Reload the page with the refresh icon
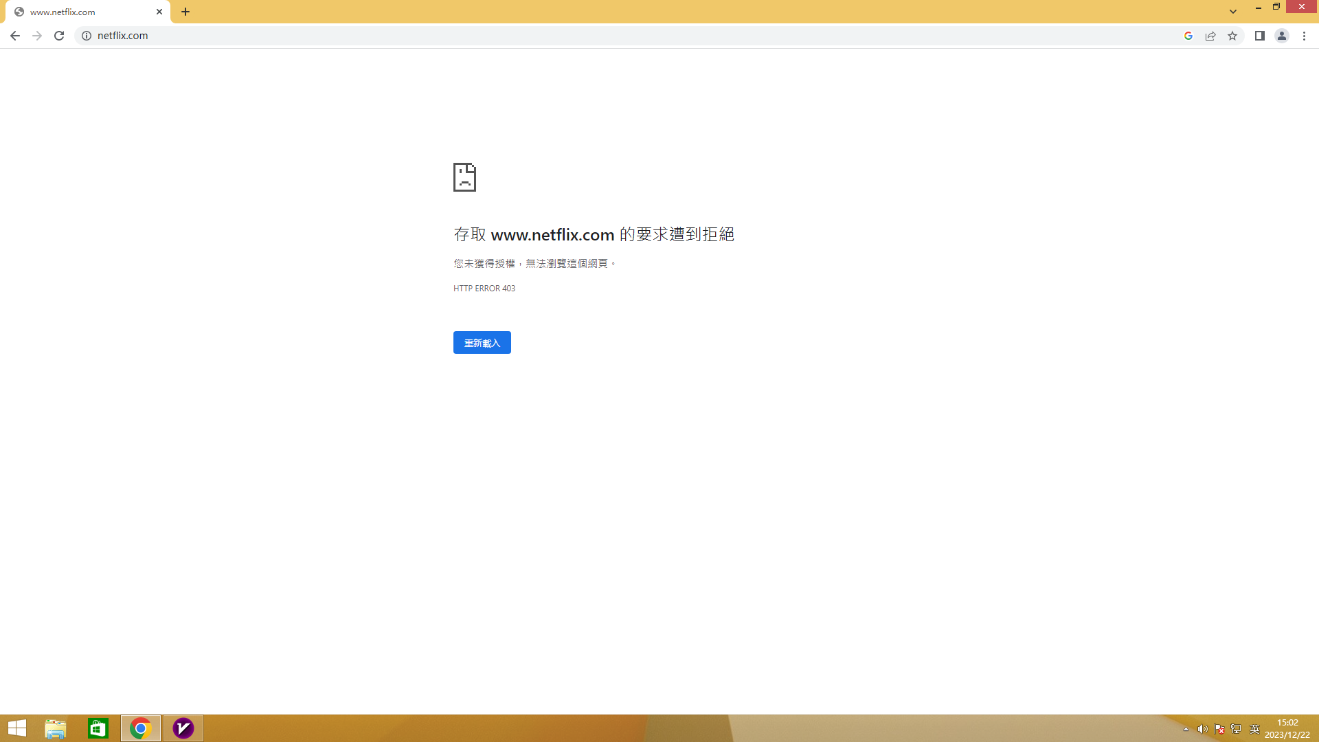1319x742 pixels. point(59,36)
